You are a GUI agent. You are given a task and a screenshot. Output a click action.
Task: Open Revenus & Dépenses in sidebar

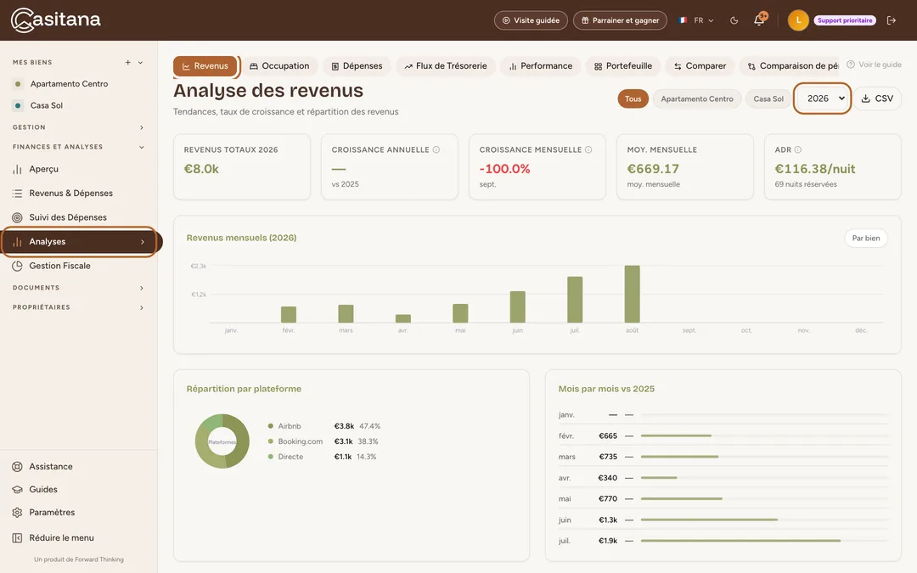click(78, 193)
